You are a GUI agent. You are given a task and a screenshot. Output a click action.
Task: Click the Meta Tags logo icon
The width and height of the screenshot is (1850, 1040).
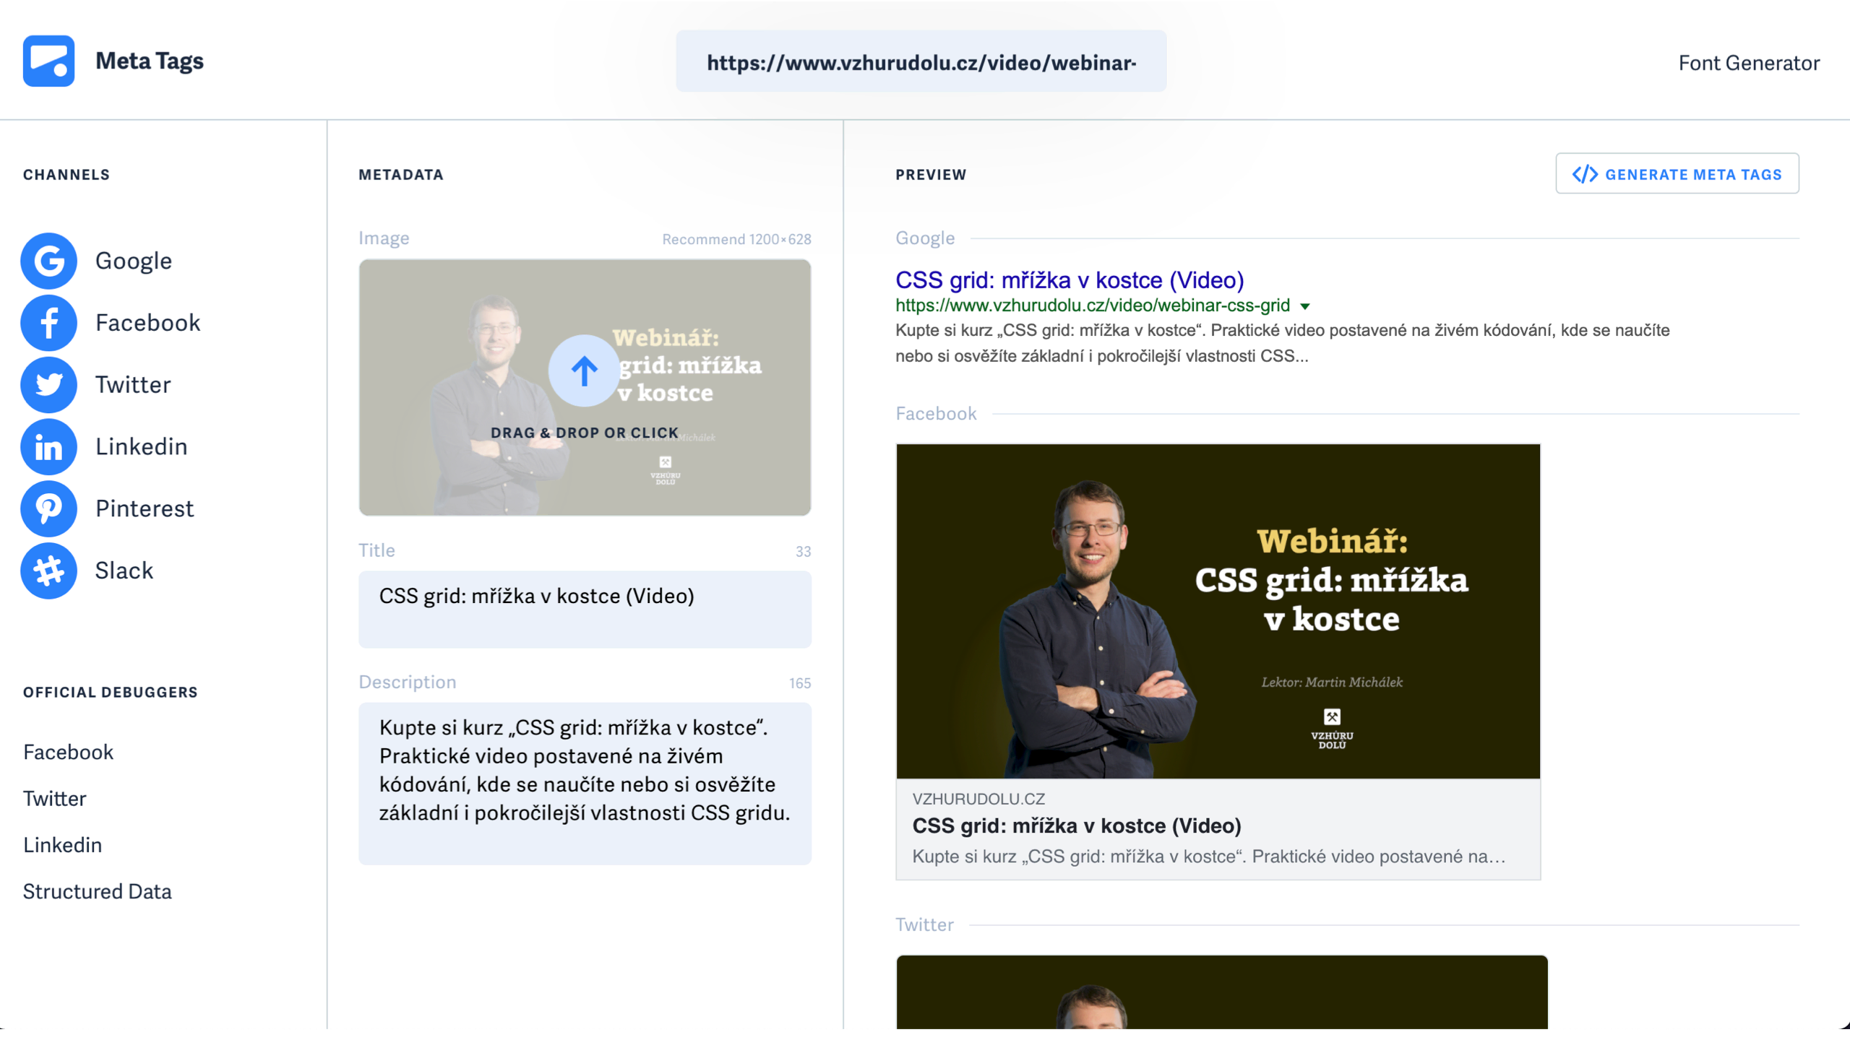pyautogui.click(x=48, y=61)
